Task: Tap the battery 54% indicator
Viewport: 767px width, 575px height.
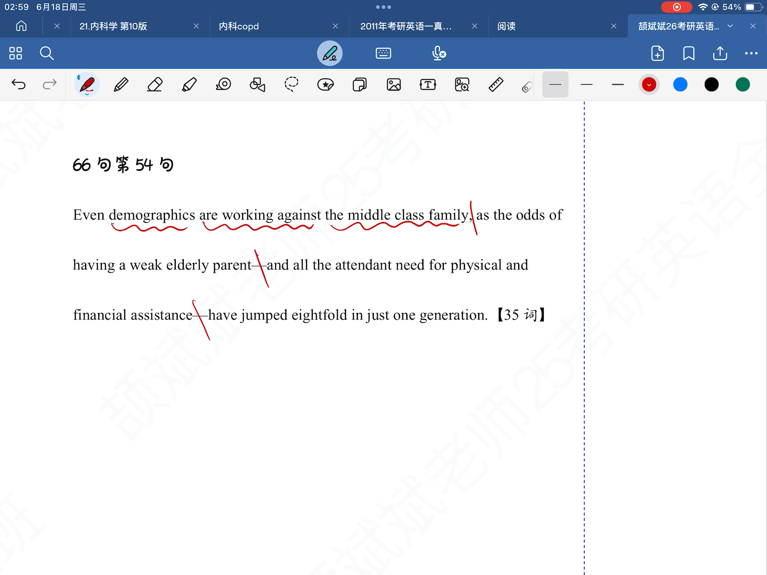Action: 742,7
